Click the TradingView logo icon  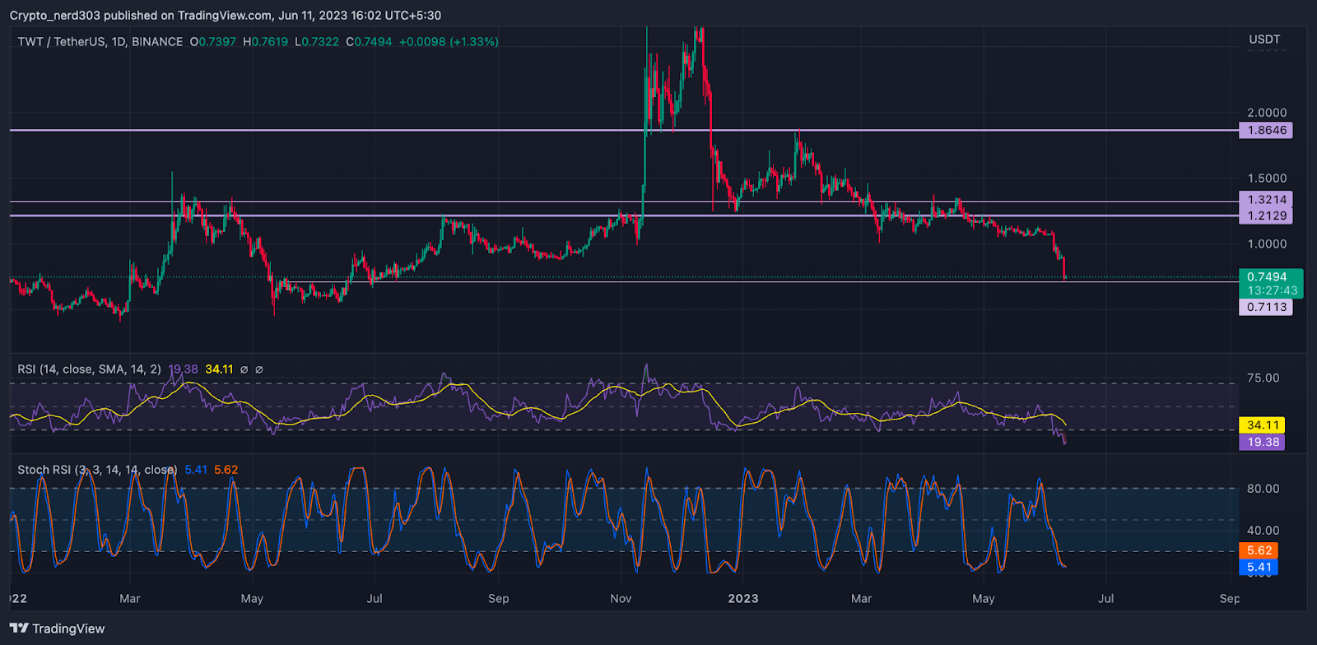(19, 629)
